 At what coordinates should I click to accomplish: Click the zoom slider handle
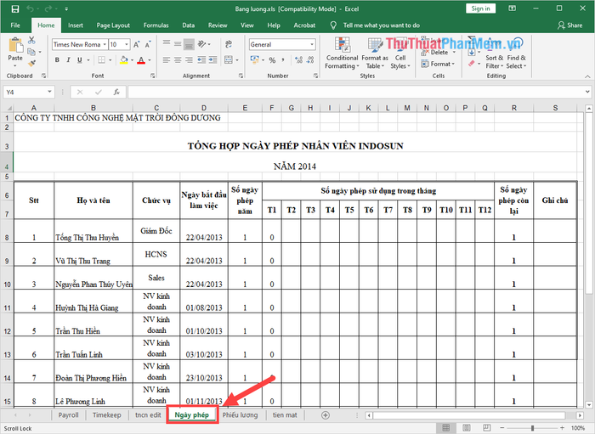532,428
